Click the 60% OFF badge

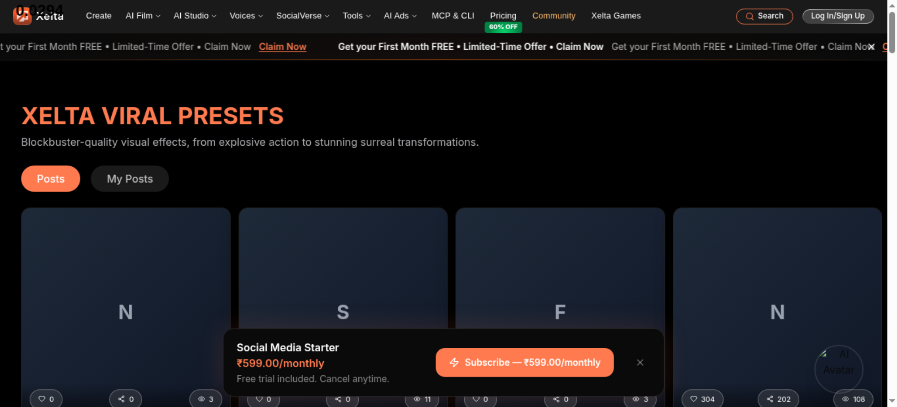pos(503,27)
